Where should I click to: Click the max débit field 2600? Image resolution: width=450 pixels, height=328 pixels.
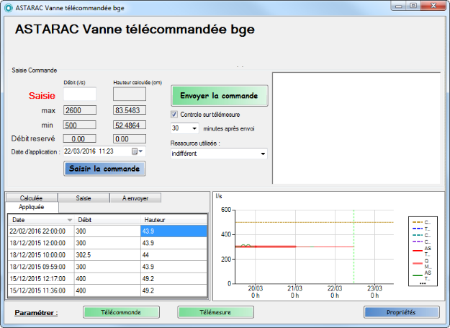click(x=80, y=110)
